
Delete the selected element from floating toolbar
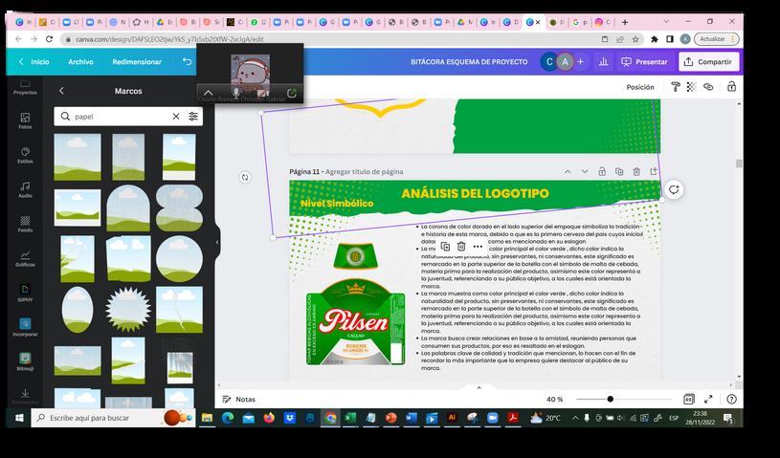pyautogui.click(x=461, y=247)
